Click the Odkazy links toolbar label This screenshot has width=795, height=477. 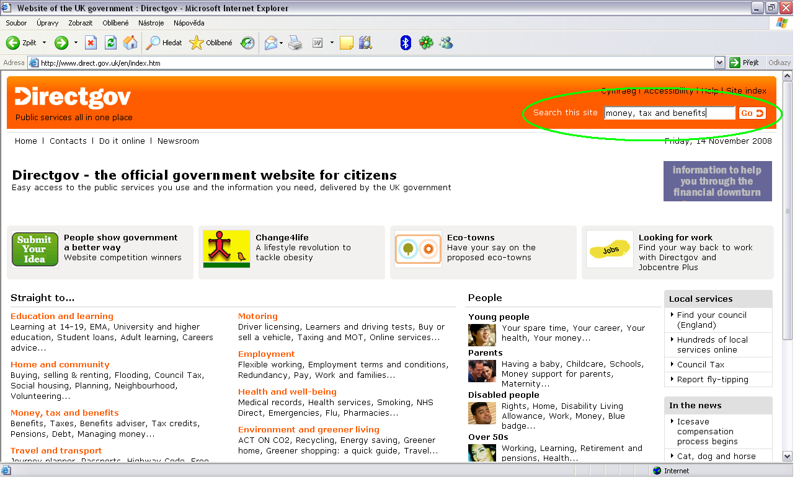(x=779, y=63)
